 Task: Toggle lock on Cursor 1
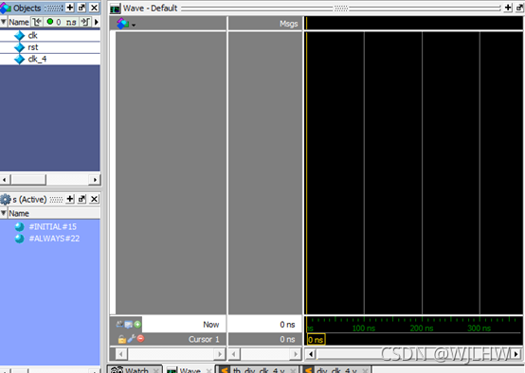point(122,339)
